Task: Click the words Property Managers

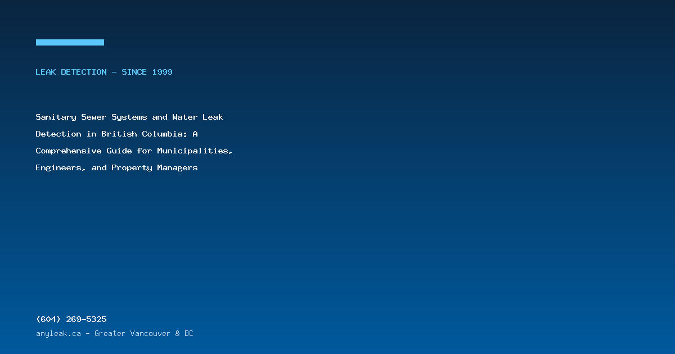Action: point(155,168)
